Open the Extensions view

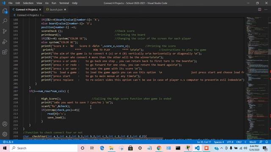5,52
